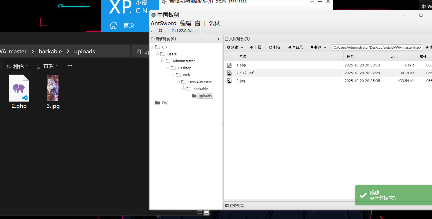Go to home directory via 主目录

coord(295,47)
